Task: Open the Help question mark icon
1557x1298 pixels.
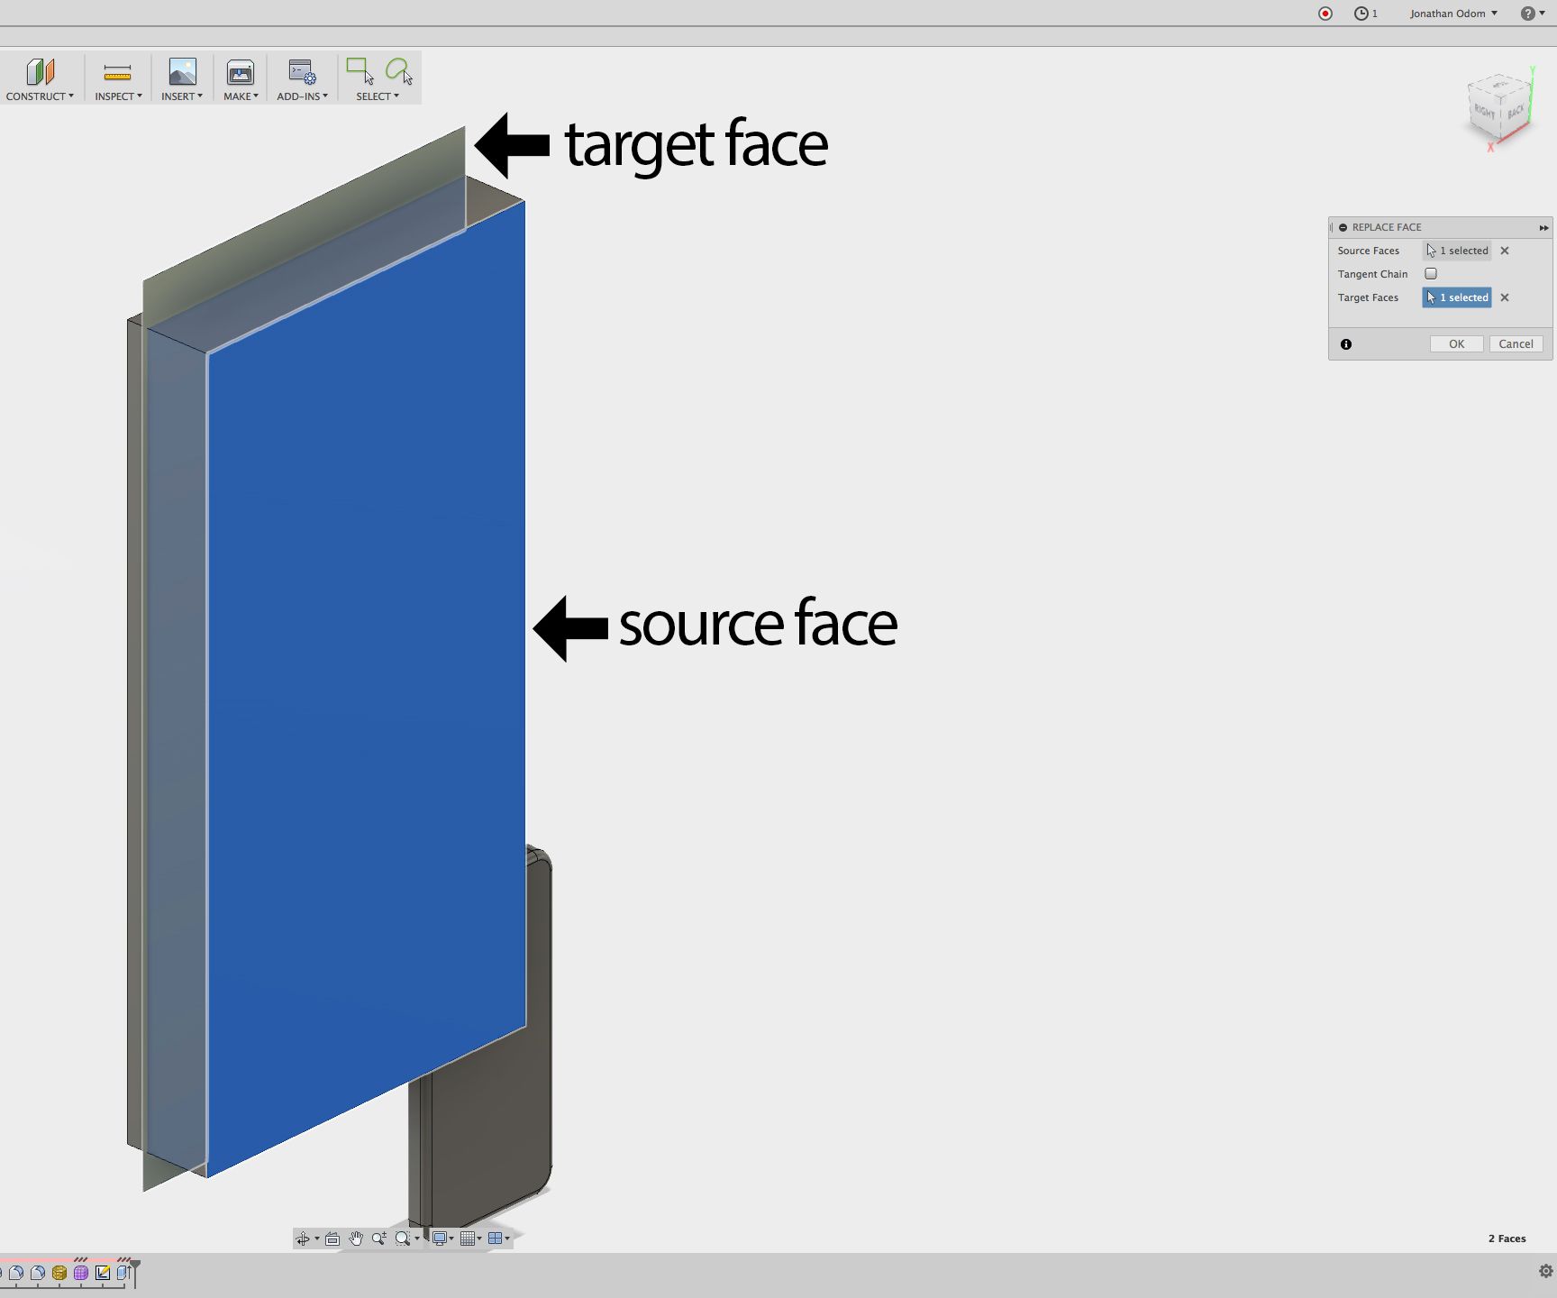Action: (x=1527, y=13)
